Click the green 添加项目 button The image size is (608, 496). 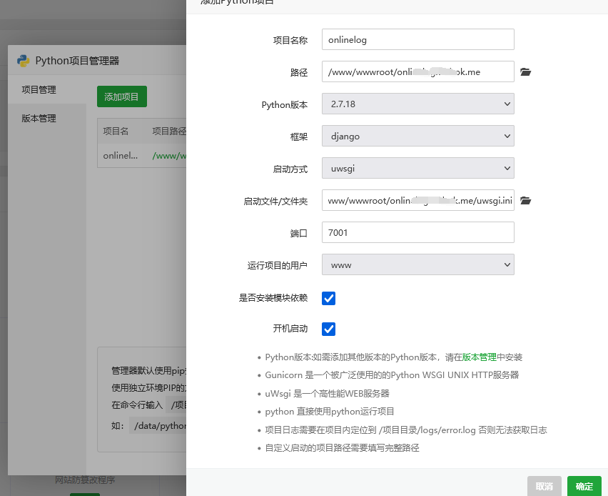(x=122, y=96)
